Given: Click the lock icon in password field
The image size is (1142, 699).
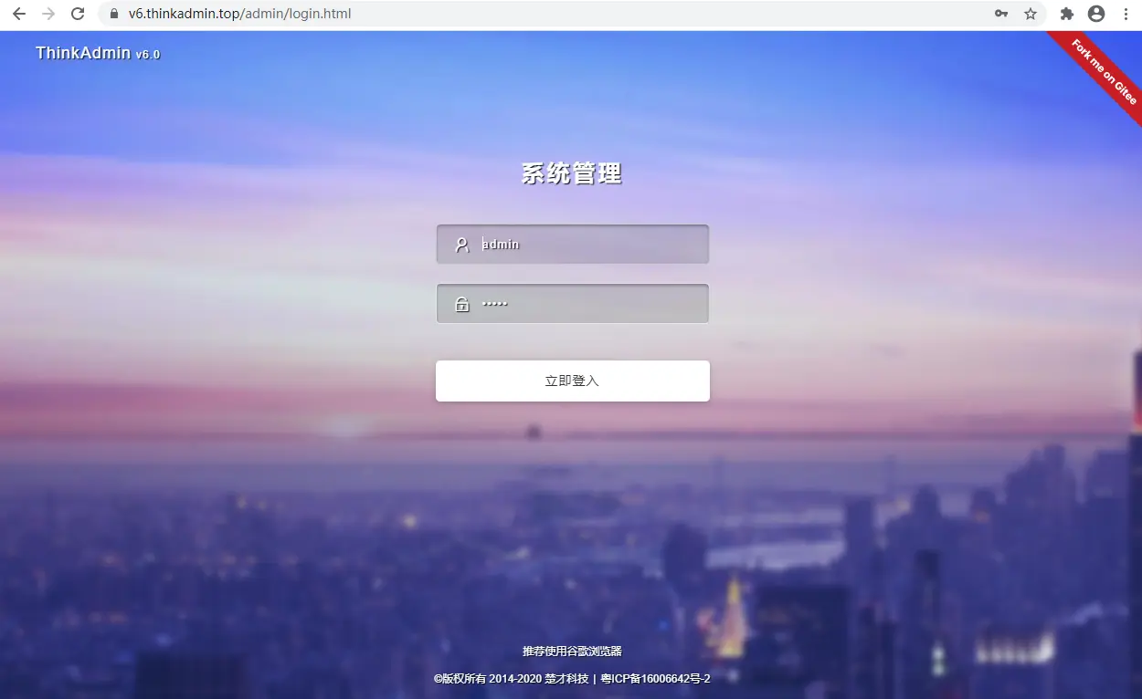Looking at the screenshot, I should [462, 304].
